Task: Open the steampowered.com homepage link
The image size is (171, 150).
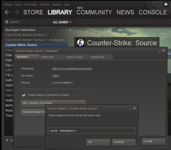Action: point(72,68)
